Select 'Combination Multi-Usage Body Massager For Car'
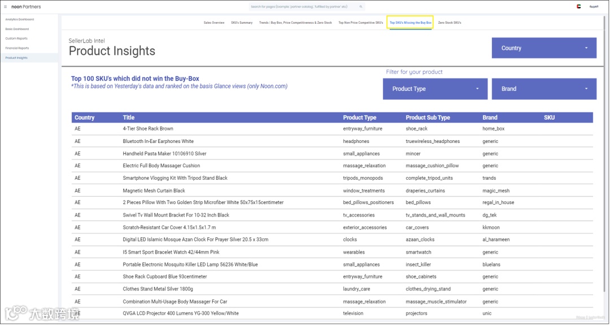The width and height of the screenshot is (610, 325). (175, 302)
